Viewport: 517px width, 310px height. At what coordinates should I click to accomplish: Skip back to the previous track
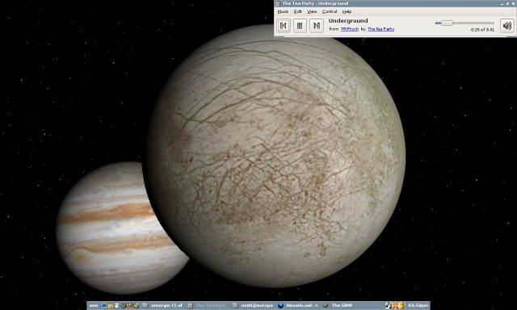(x=284, y=26)
